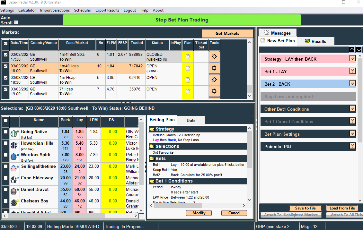Switch to the Results tab

(x=315, y=41)
